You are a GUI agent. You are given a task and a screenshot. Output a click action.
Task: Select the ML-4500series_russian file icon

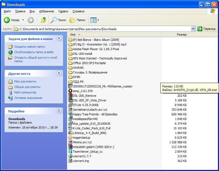[70, 86]
